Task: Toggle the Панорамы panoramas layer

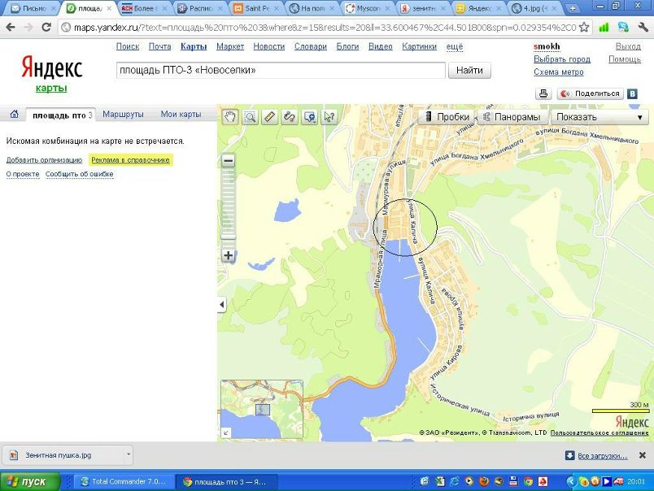Action: [x=512, y=117]
